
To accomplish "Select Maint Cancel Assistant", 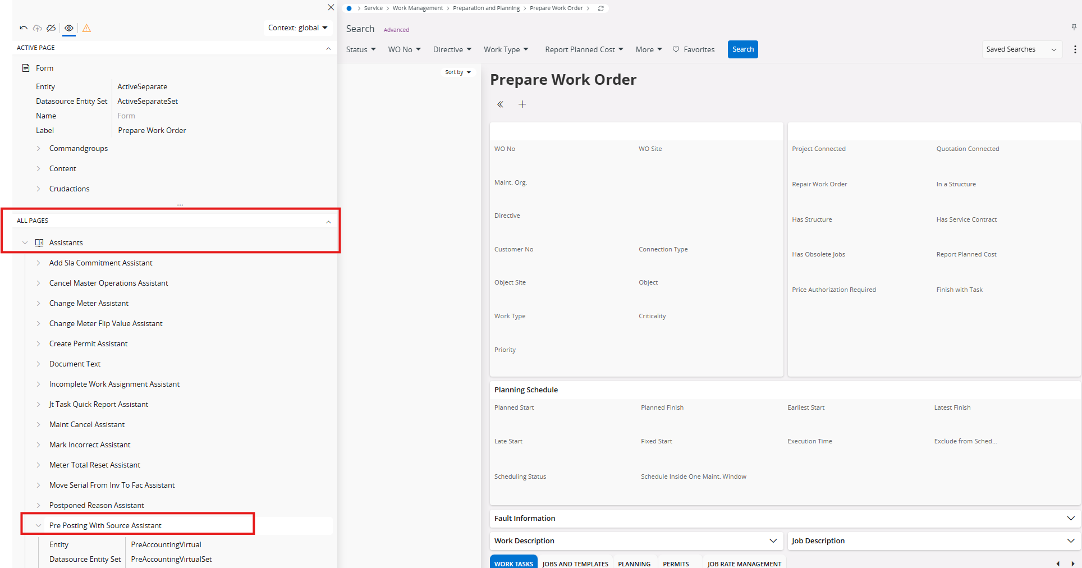I will click(x=87, y=424).
